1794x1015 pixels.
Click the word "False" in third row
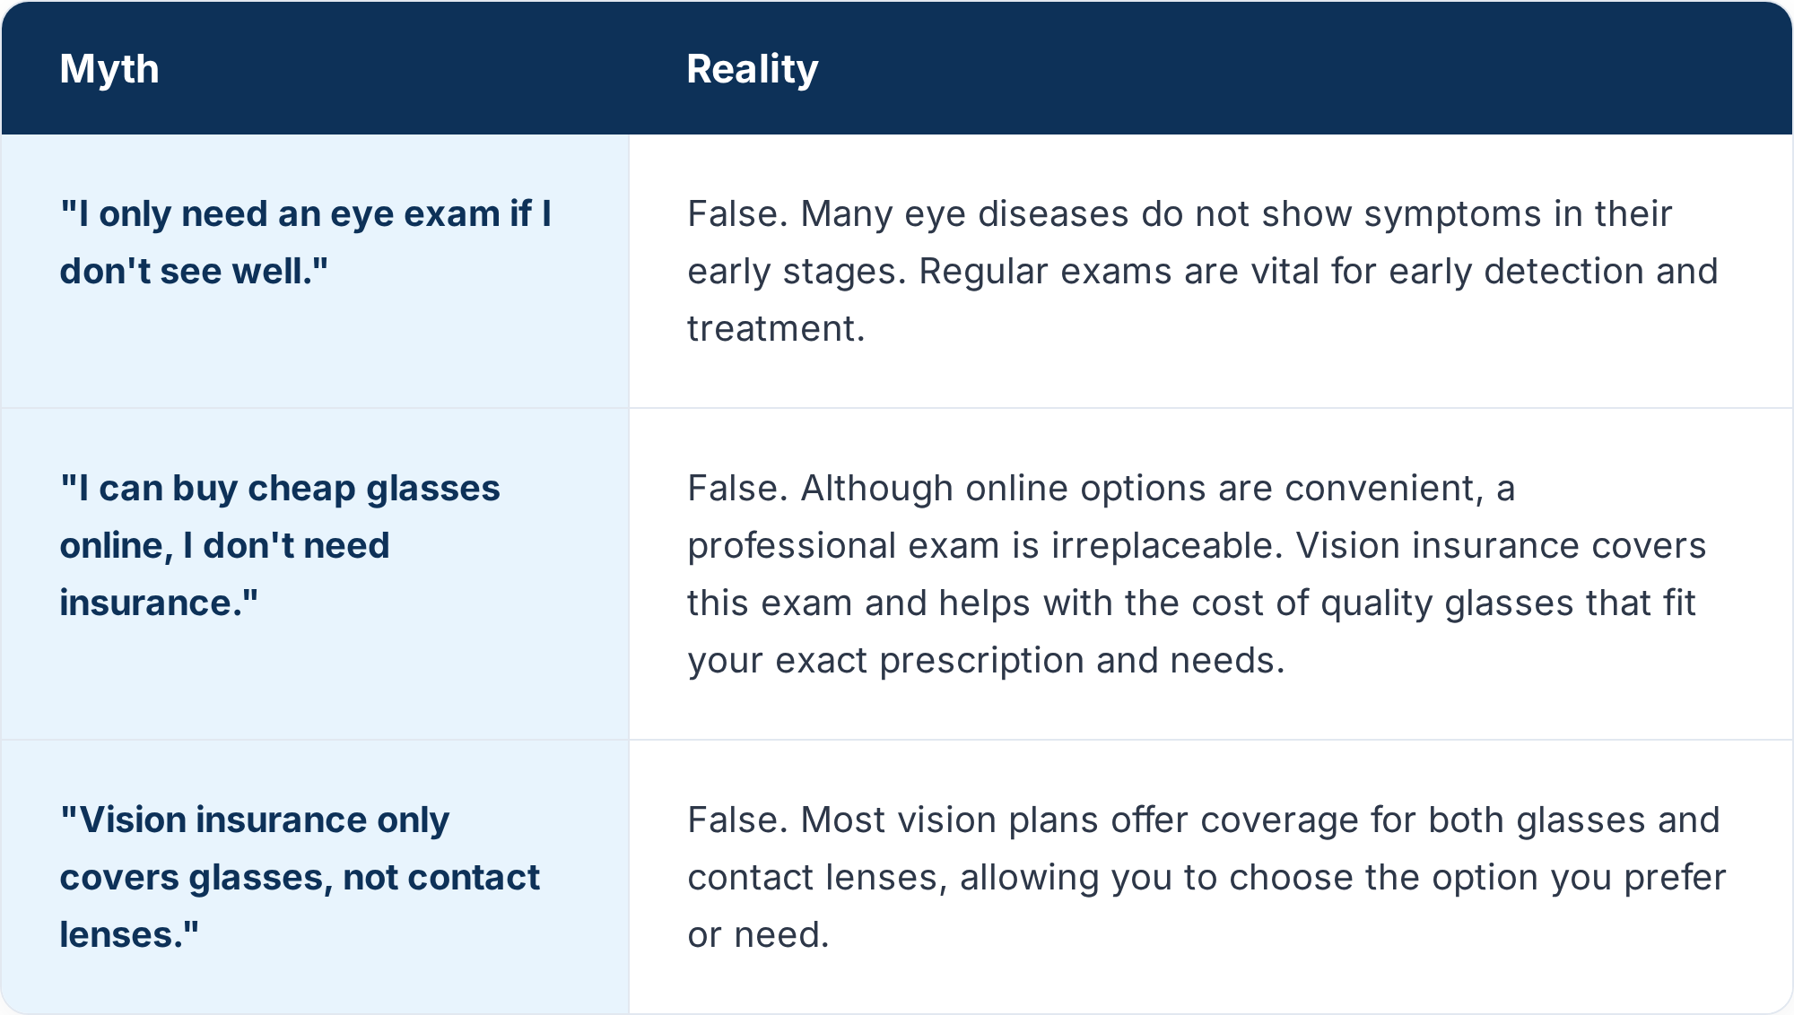coord(737,820)
